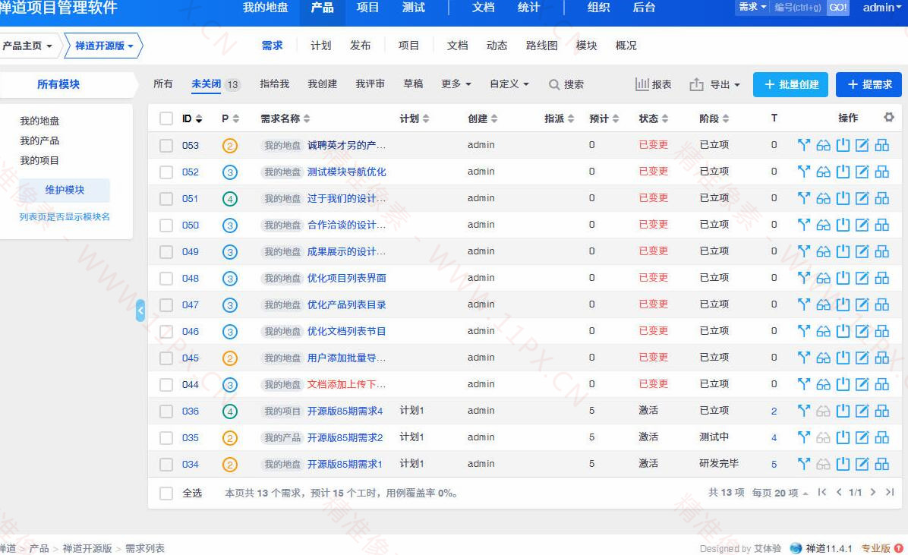The height and width of the screenshot is (555, 908).
Task: Open the 需求 search-type dropdown at top
Action: tap(752, 7)
